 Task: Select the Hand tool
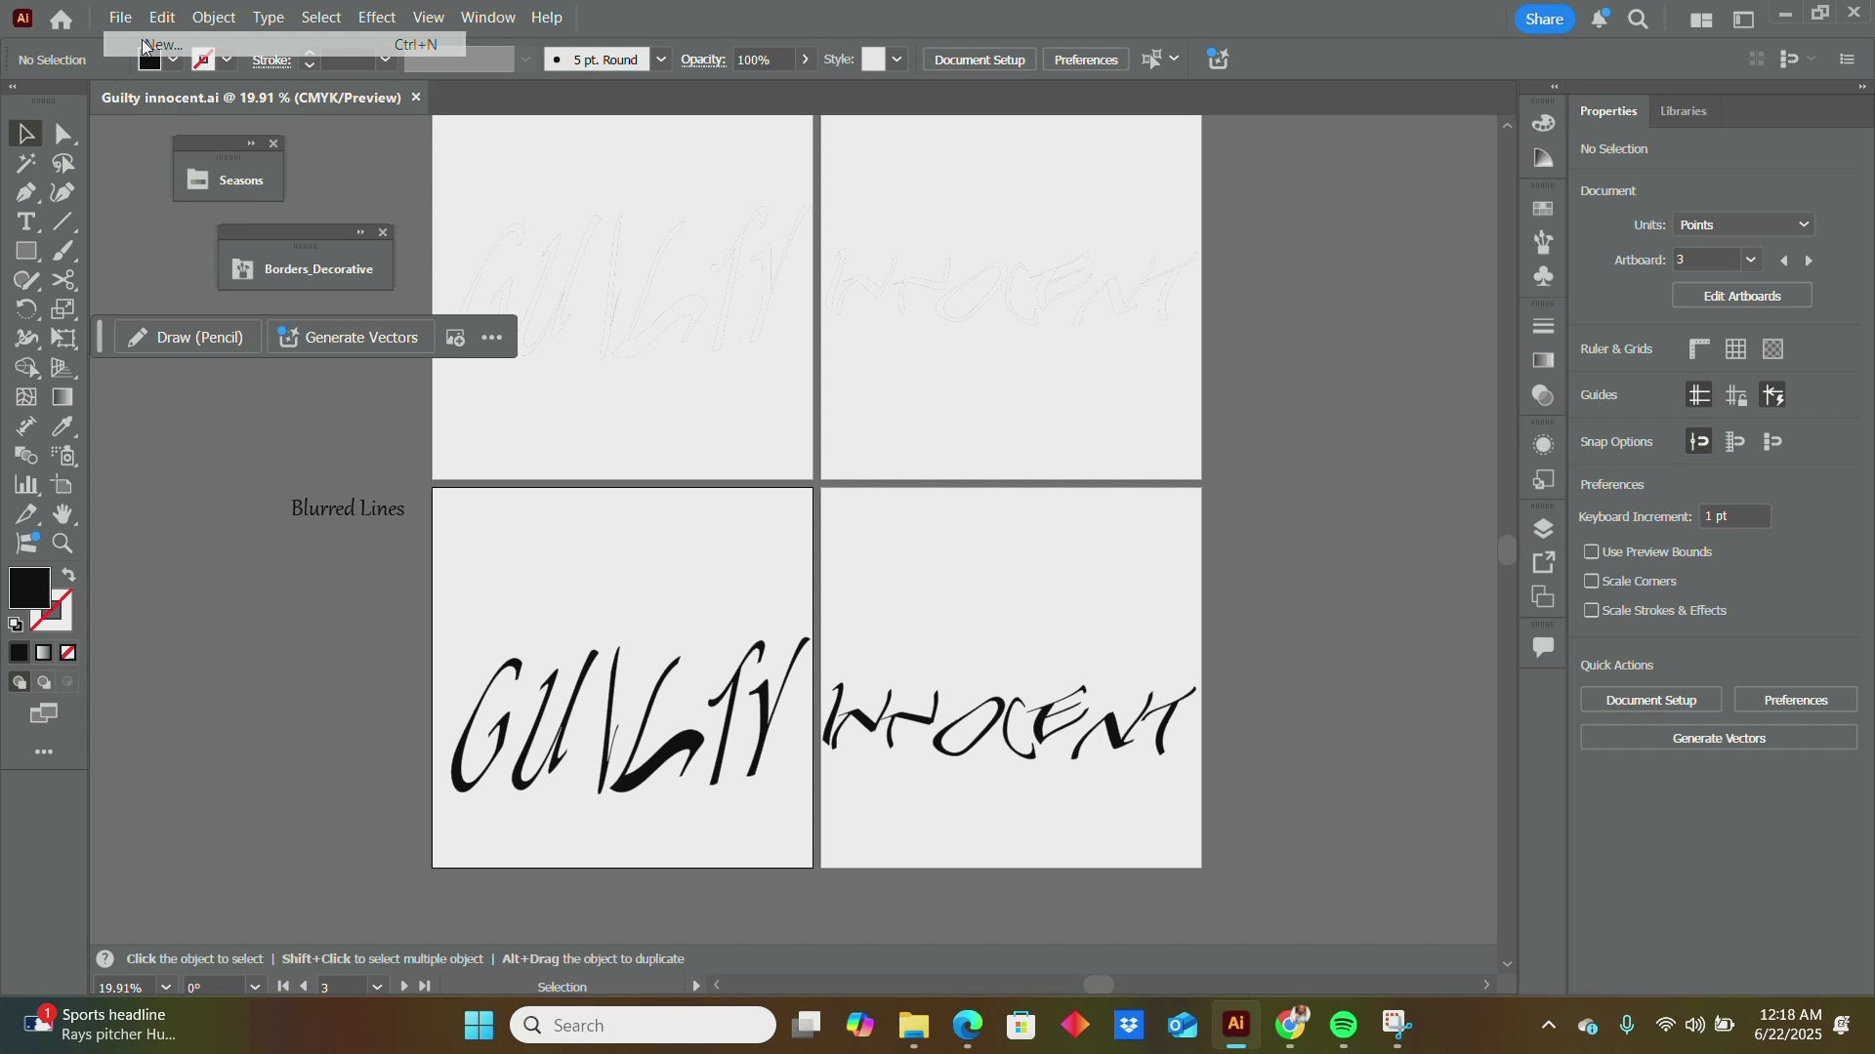[x=63, y=514]
